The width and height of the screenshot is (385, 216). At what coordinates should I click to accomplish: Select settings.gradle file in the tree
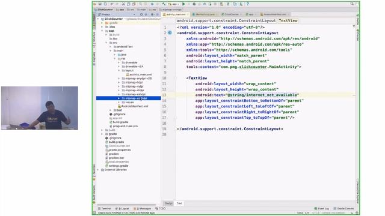[117, 166]
